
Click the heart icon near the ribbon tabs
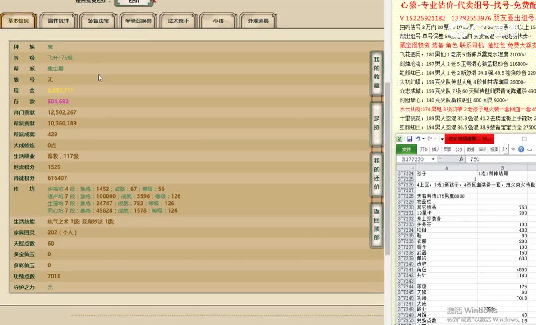pos(513,149)
